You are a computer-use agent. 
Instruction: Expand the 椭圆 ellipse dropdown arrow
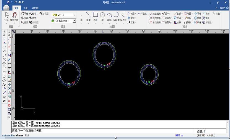[135, 14]
